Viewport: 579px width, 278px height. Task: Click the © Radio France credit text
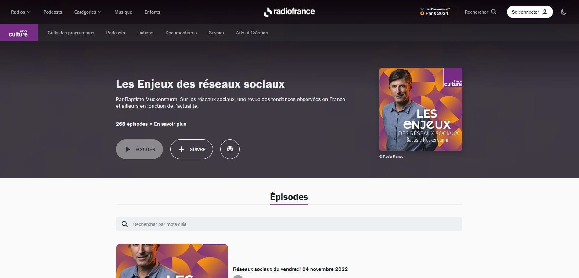(x=391, y=157)
